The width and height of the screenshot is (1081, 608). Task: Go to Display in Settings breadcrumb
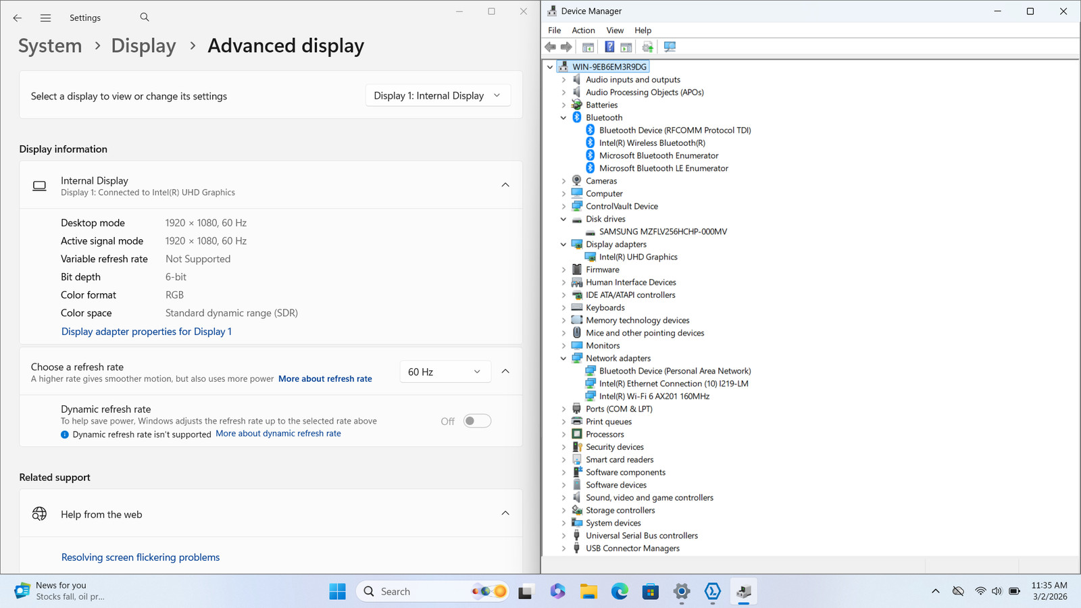143,46
